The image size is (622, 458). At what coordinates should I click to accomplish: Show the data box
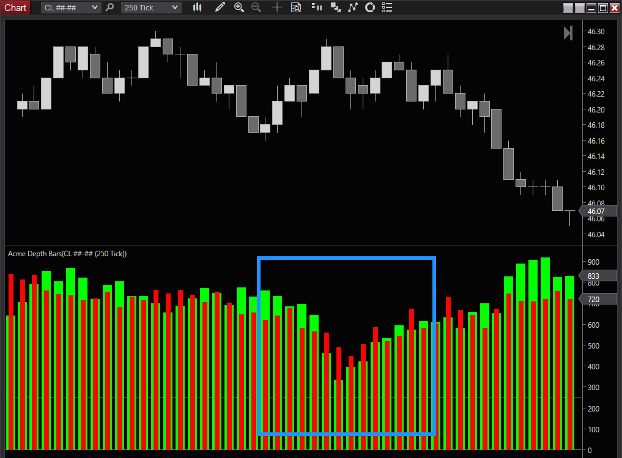pos(296,7)
